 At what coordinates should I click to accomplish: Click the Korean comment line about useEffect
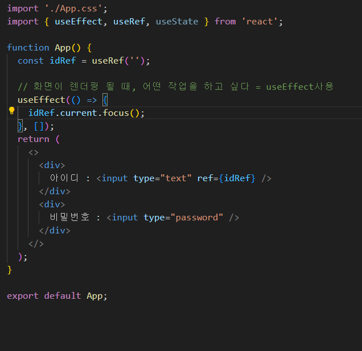(176, 87)
